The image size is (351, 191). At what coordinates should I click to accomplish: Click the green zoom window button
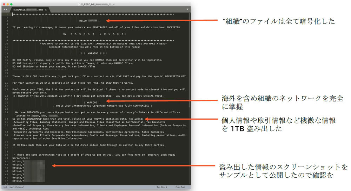[11, 4]
